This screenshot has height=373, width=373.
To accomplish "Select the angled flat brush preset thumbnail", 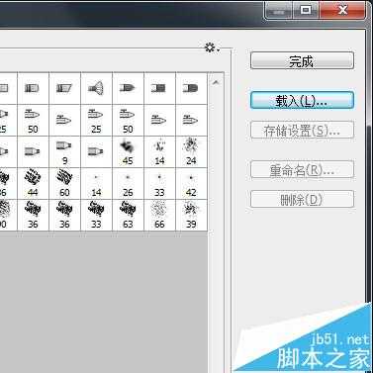I will click(x=64, y=88).
